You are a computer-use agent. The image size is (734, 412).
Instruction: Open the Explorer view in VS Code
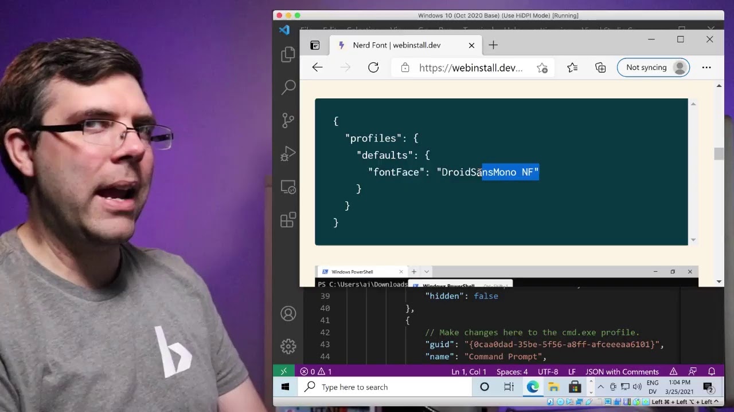click(288, 55)
